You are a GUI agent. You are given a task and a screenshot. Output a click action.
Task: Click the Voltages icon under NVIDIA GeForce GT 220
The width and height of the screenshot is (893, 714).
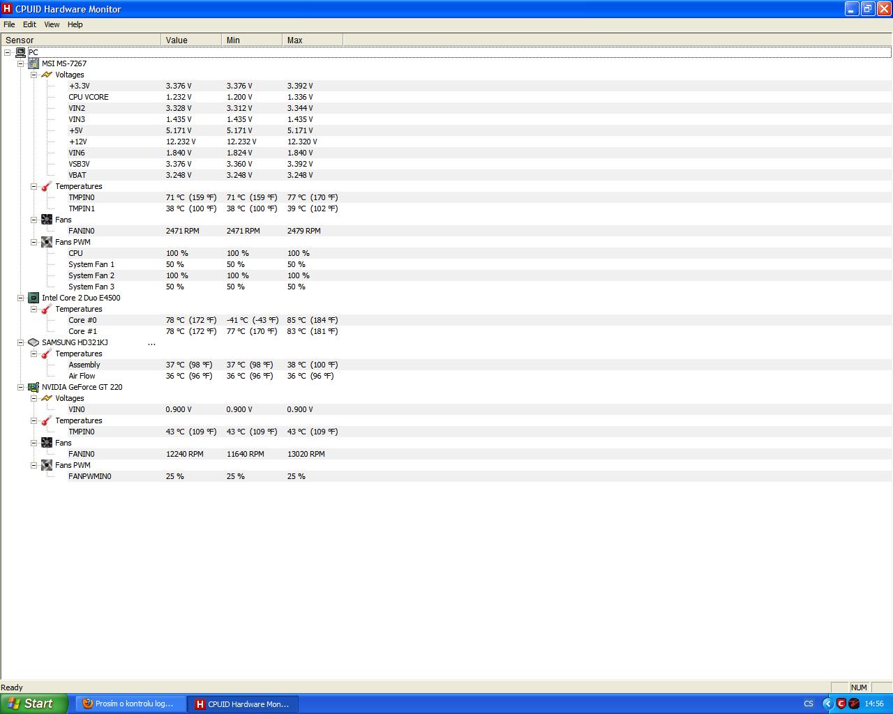click(47, 398)
